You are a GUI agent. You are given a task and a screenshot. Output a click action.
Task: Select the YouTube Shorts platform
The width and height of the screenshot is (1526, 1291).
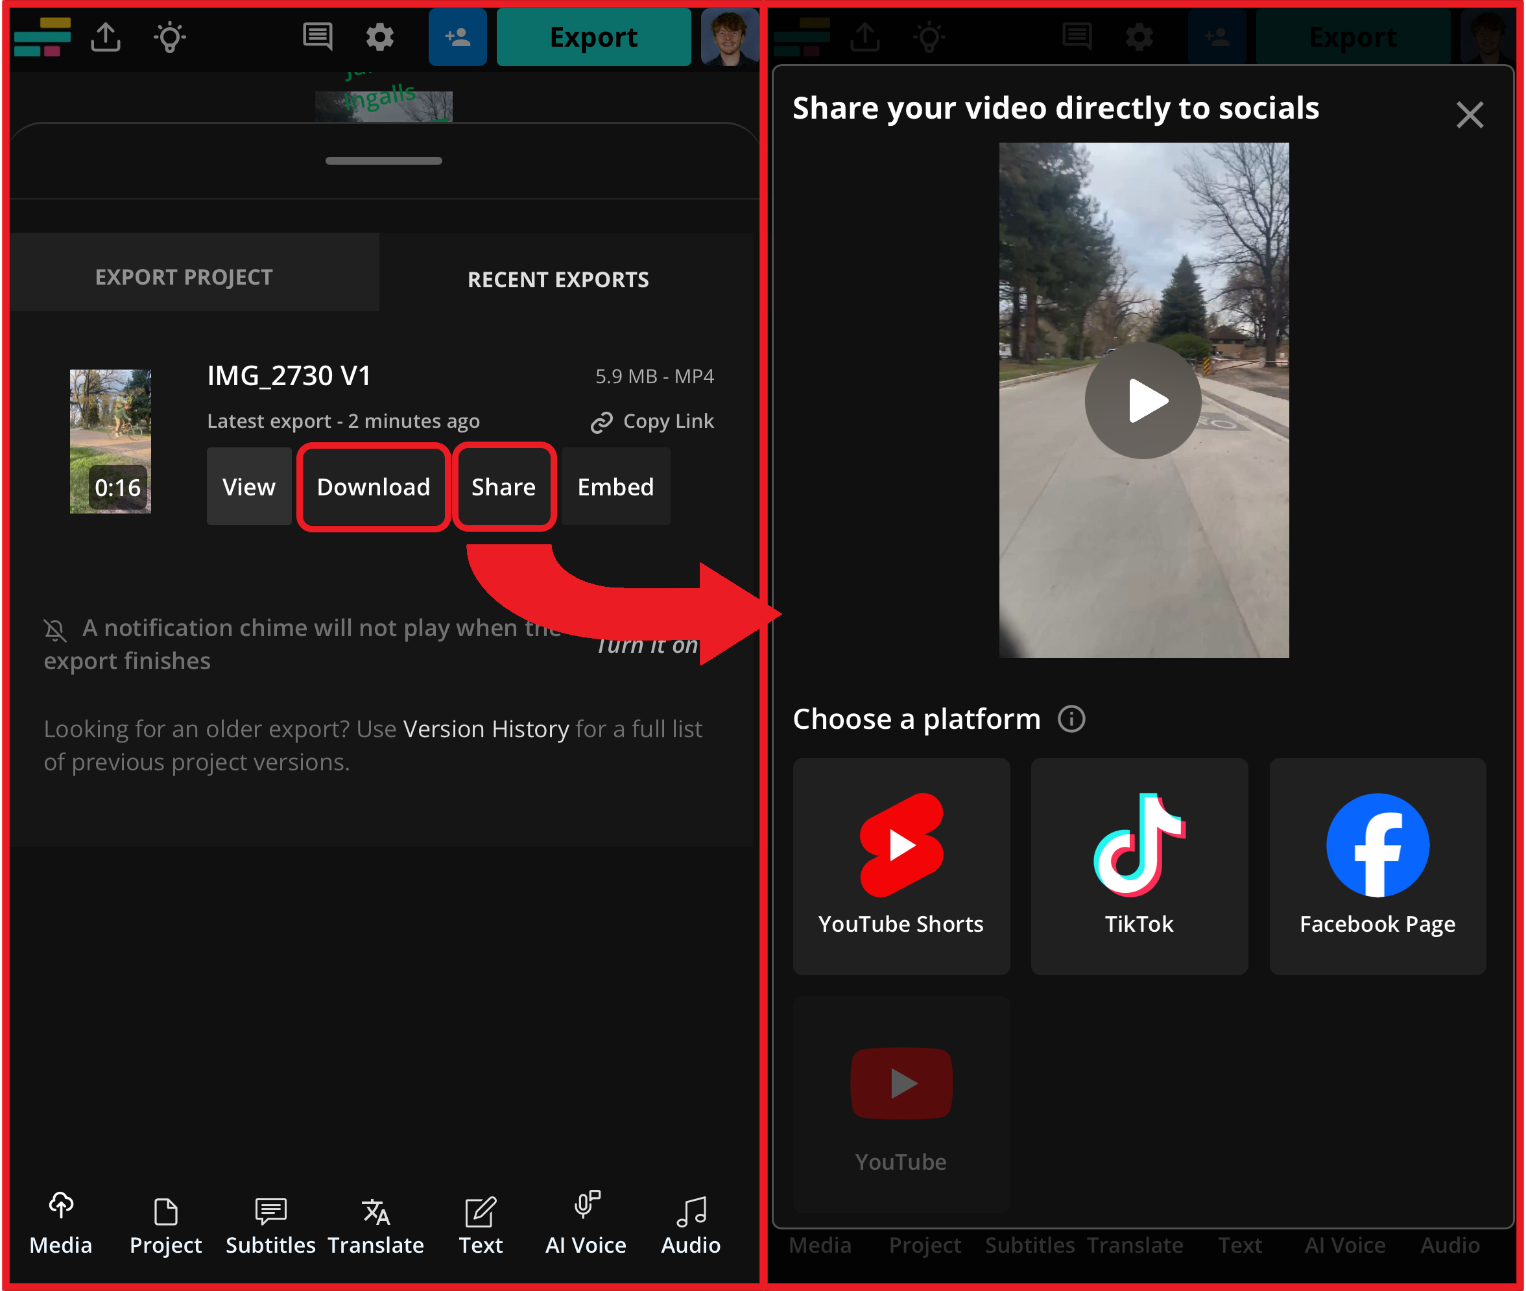pos(901,866)
